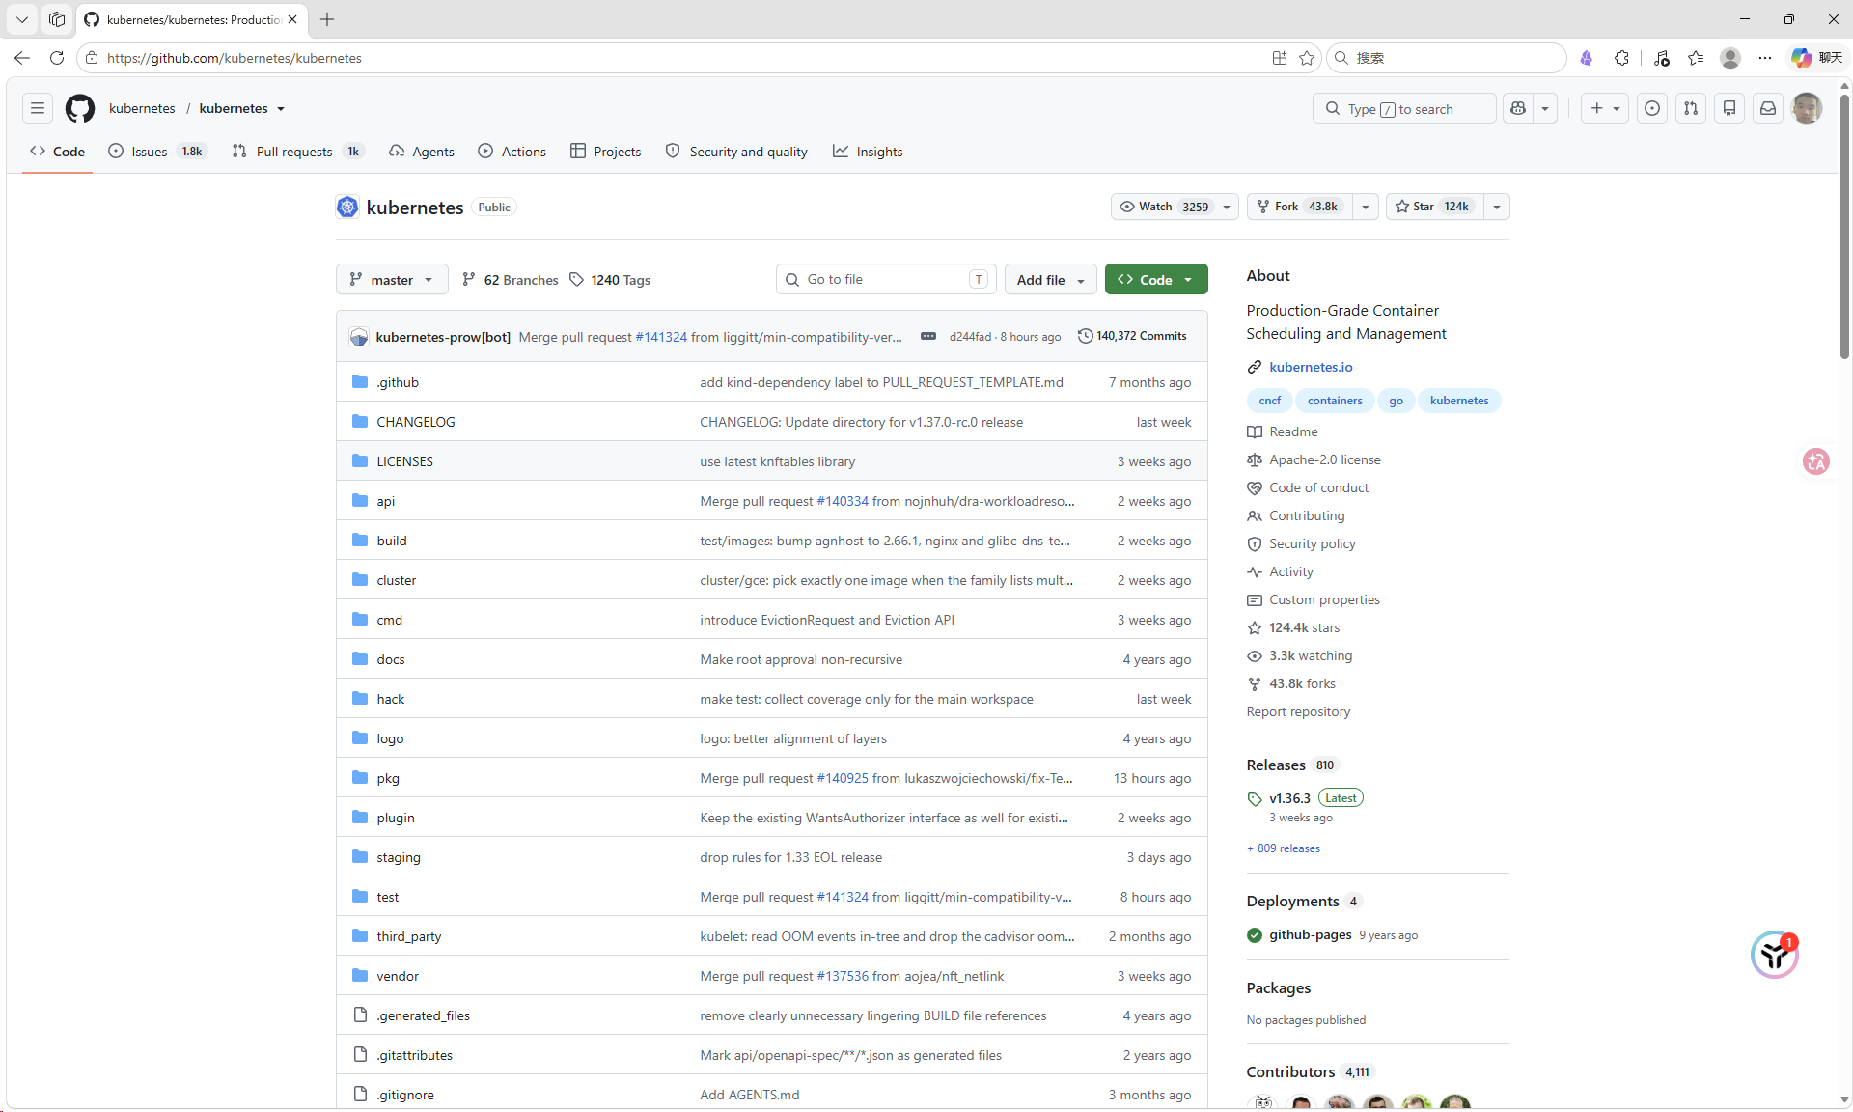This screenshot has height=1112, width=1853.
Task: Click the Go to file search field
Action: point(885,279)
